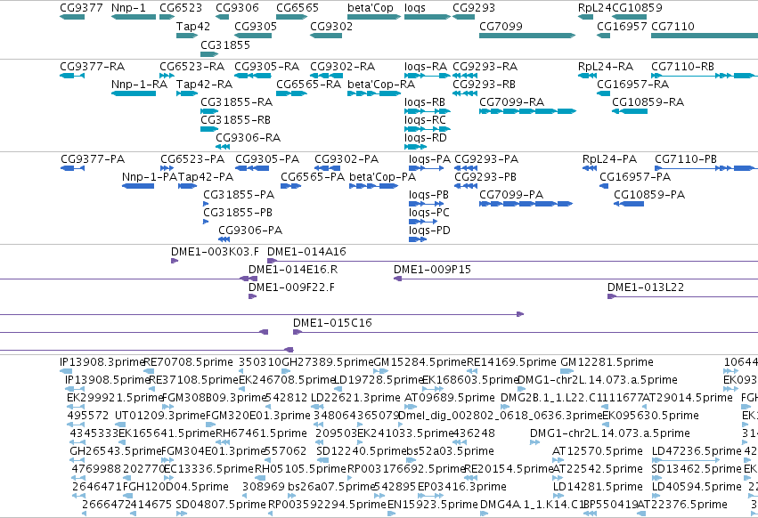Select the CG9305 gene bar
Screen dimensions: 758x518
(253, 36)
